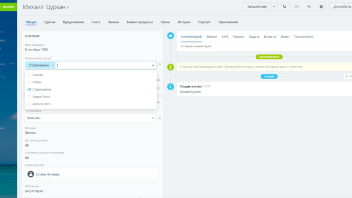Click Елена Чукаева's avatar icon
The width and height of the screenshot is (352, 198).
tap(31, 174)
